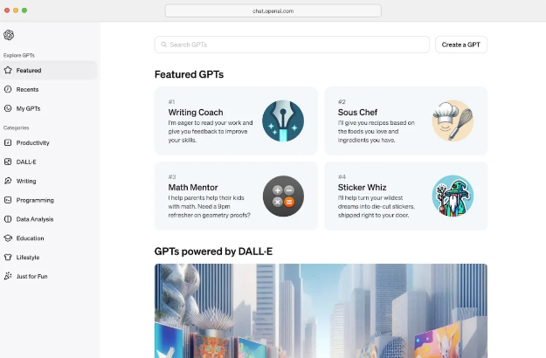Focus the Search GPTs input field

(292, 45)
